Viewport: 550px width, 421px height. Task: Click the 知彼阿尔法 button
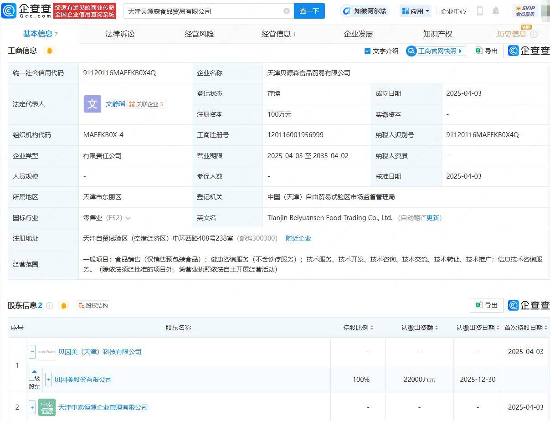pyautogui.click(x=365, y=11)
